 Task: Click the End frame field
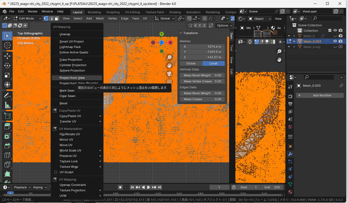[272, 187]
